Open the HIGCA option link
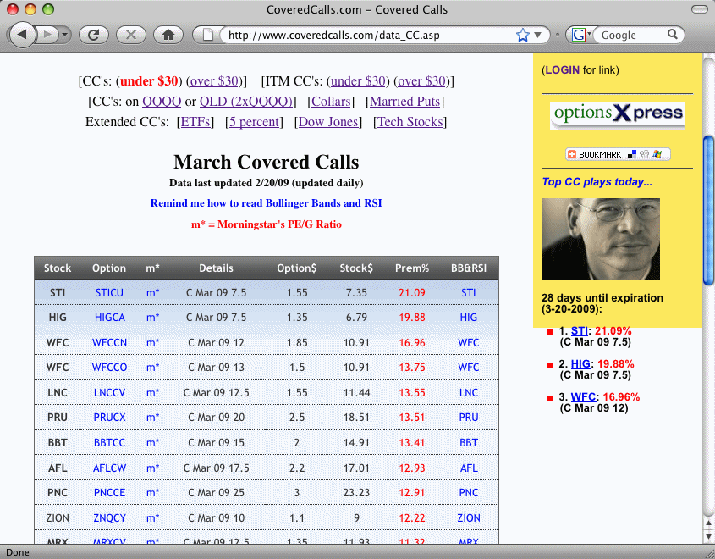 109,317
